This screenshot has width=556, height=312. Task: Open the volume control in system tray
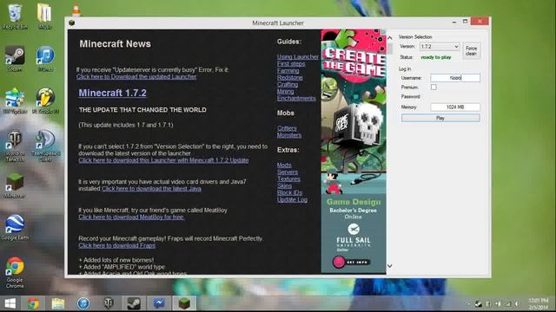tap(518, 303)
